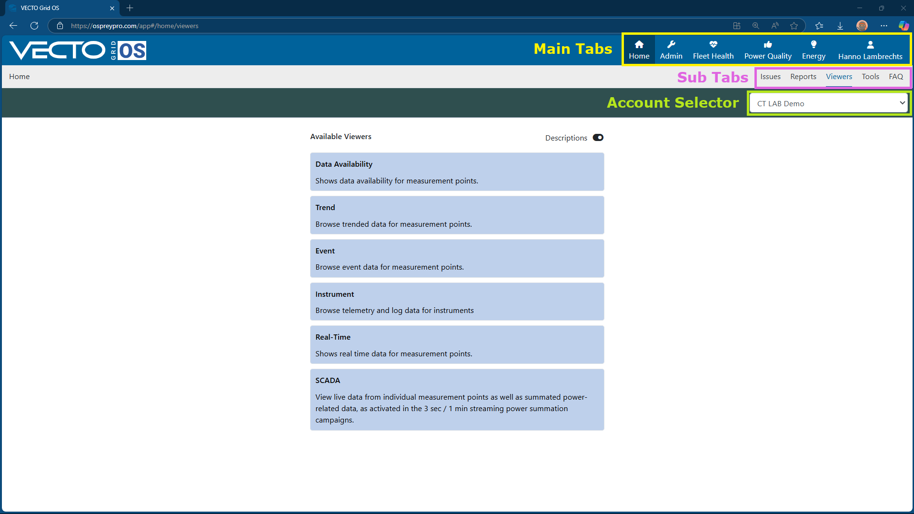Open the Hanno Lambrechts user menu

point(870,50)
